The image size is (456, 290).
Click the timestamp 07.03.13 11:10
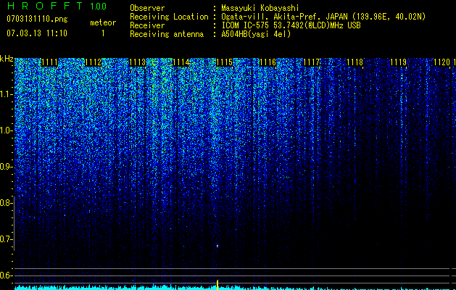click(x=37, y=33)
